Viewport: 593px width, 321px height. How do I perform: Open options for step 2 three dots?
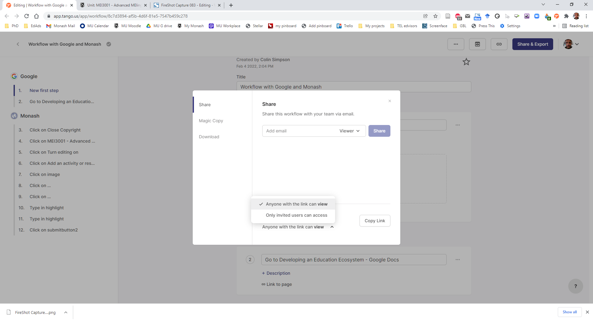pos(458,260)
